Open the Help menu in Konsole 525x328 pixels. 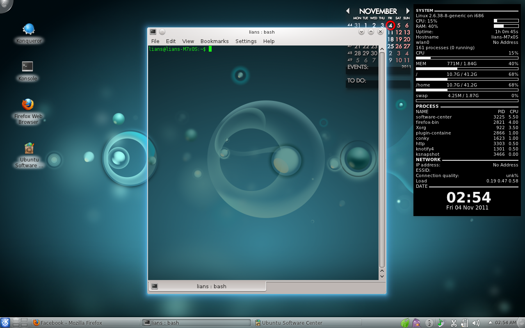click(x=269, y=41)
